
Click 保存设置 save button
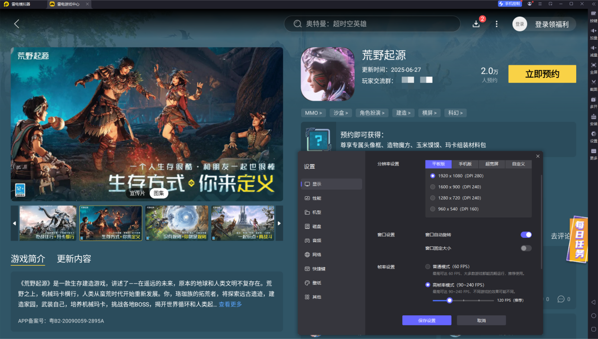pyautogui.click(x=427, y=321)
